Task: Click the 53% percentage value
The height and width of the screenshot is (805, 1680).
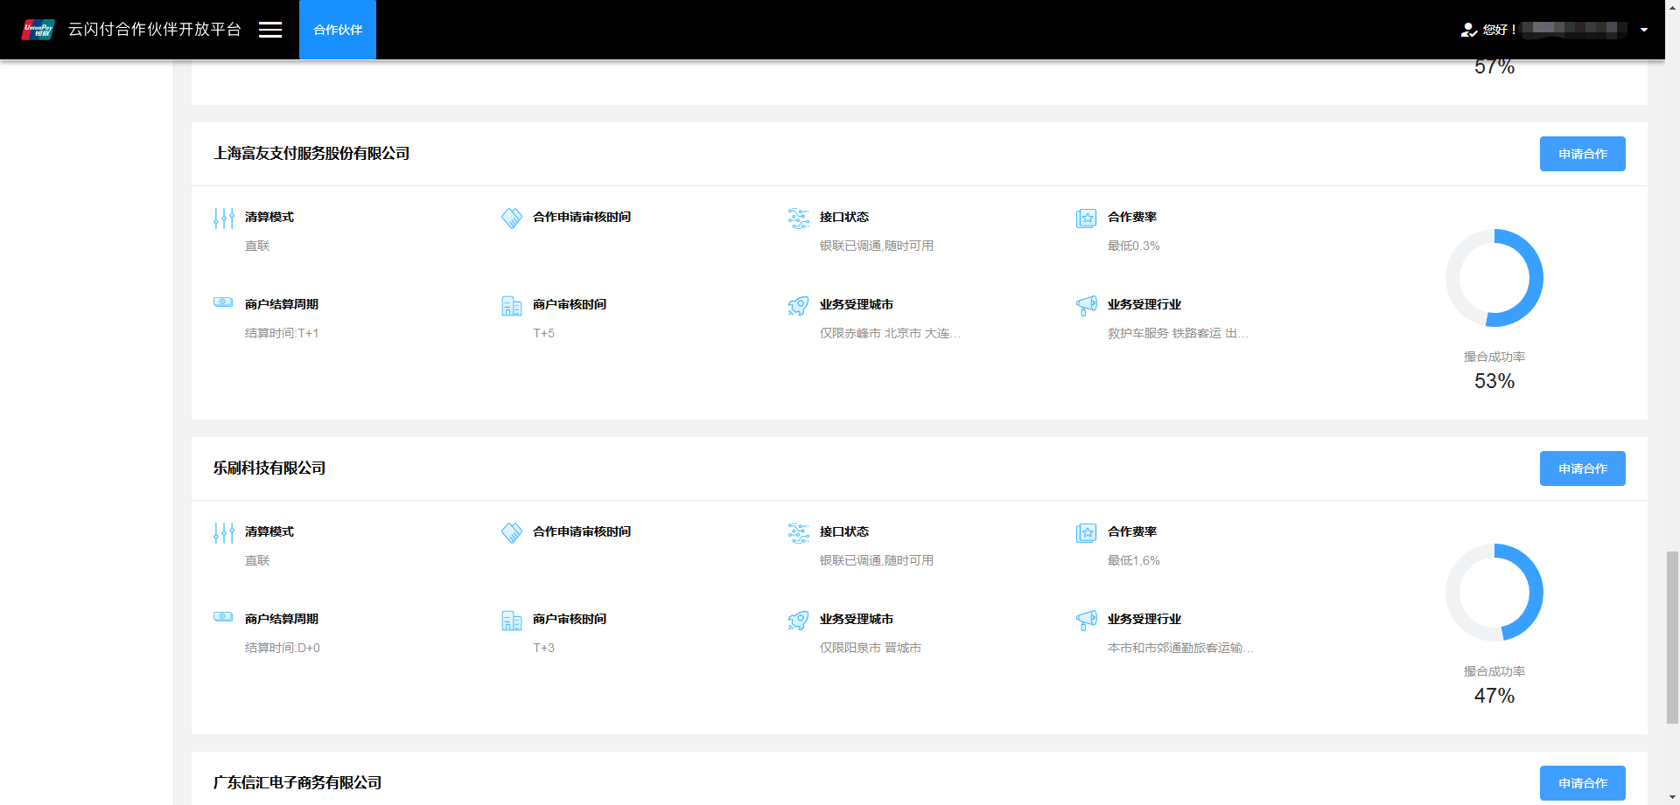Action: 1494,381
